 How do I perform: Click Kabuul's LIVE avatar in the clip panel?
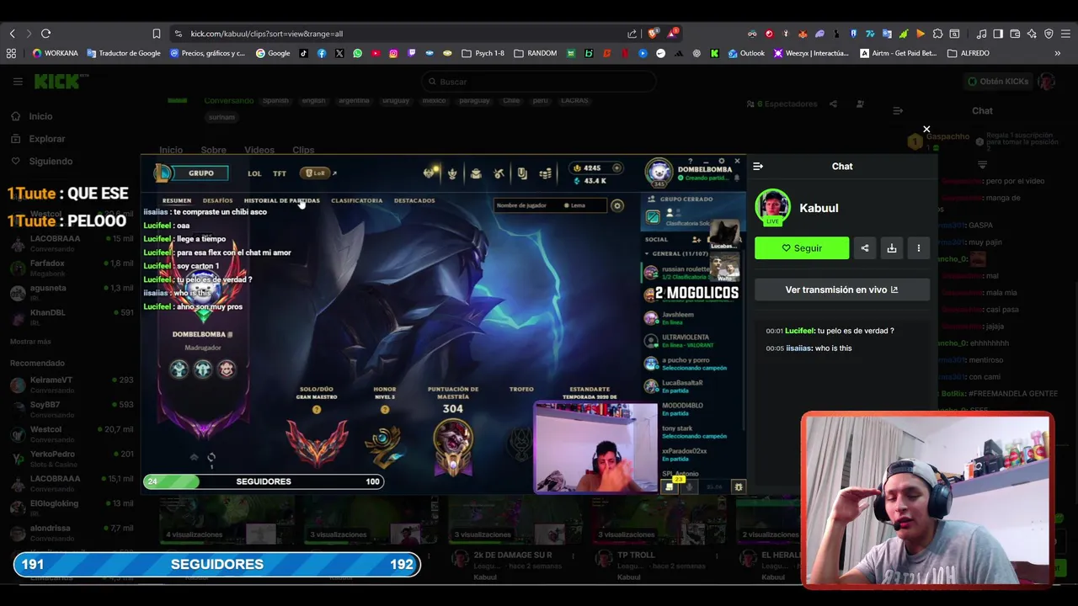[772, 208]
